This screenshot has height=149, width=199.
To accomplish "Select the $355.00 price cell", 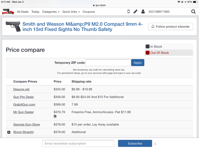I will pyautogui.click(x=59, y=89).
